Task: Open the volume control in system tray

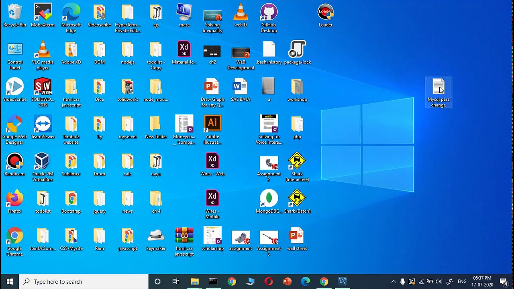Action: pos(439,281)
